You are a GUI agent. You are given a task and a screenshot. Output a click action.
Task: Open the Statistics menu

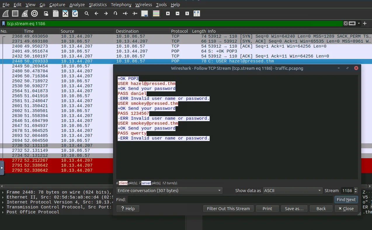click(98, 5)
